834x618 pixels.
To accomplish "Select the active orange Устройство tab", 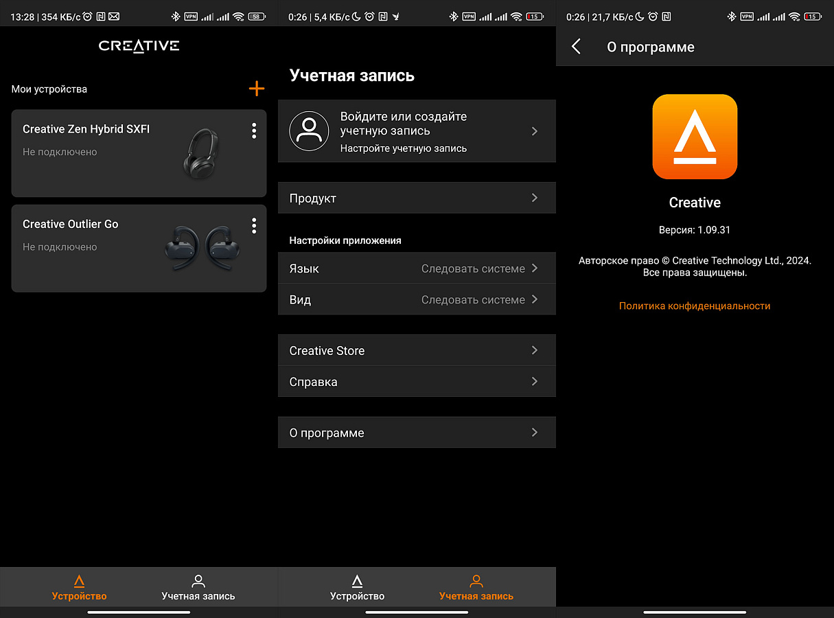I will (80, 588).
